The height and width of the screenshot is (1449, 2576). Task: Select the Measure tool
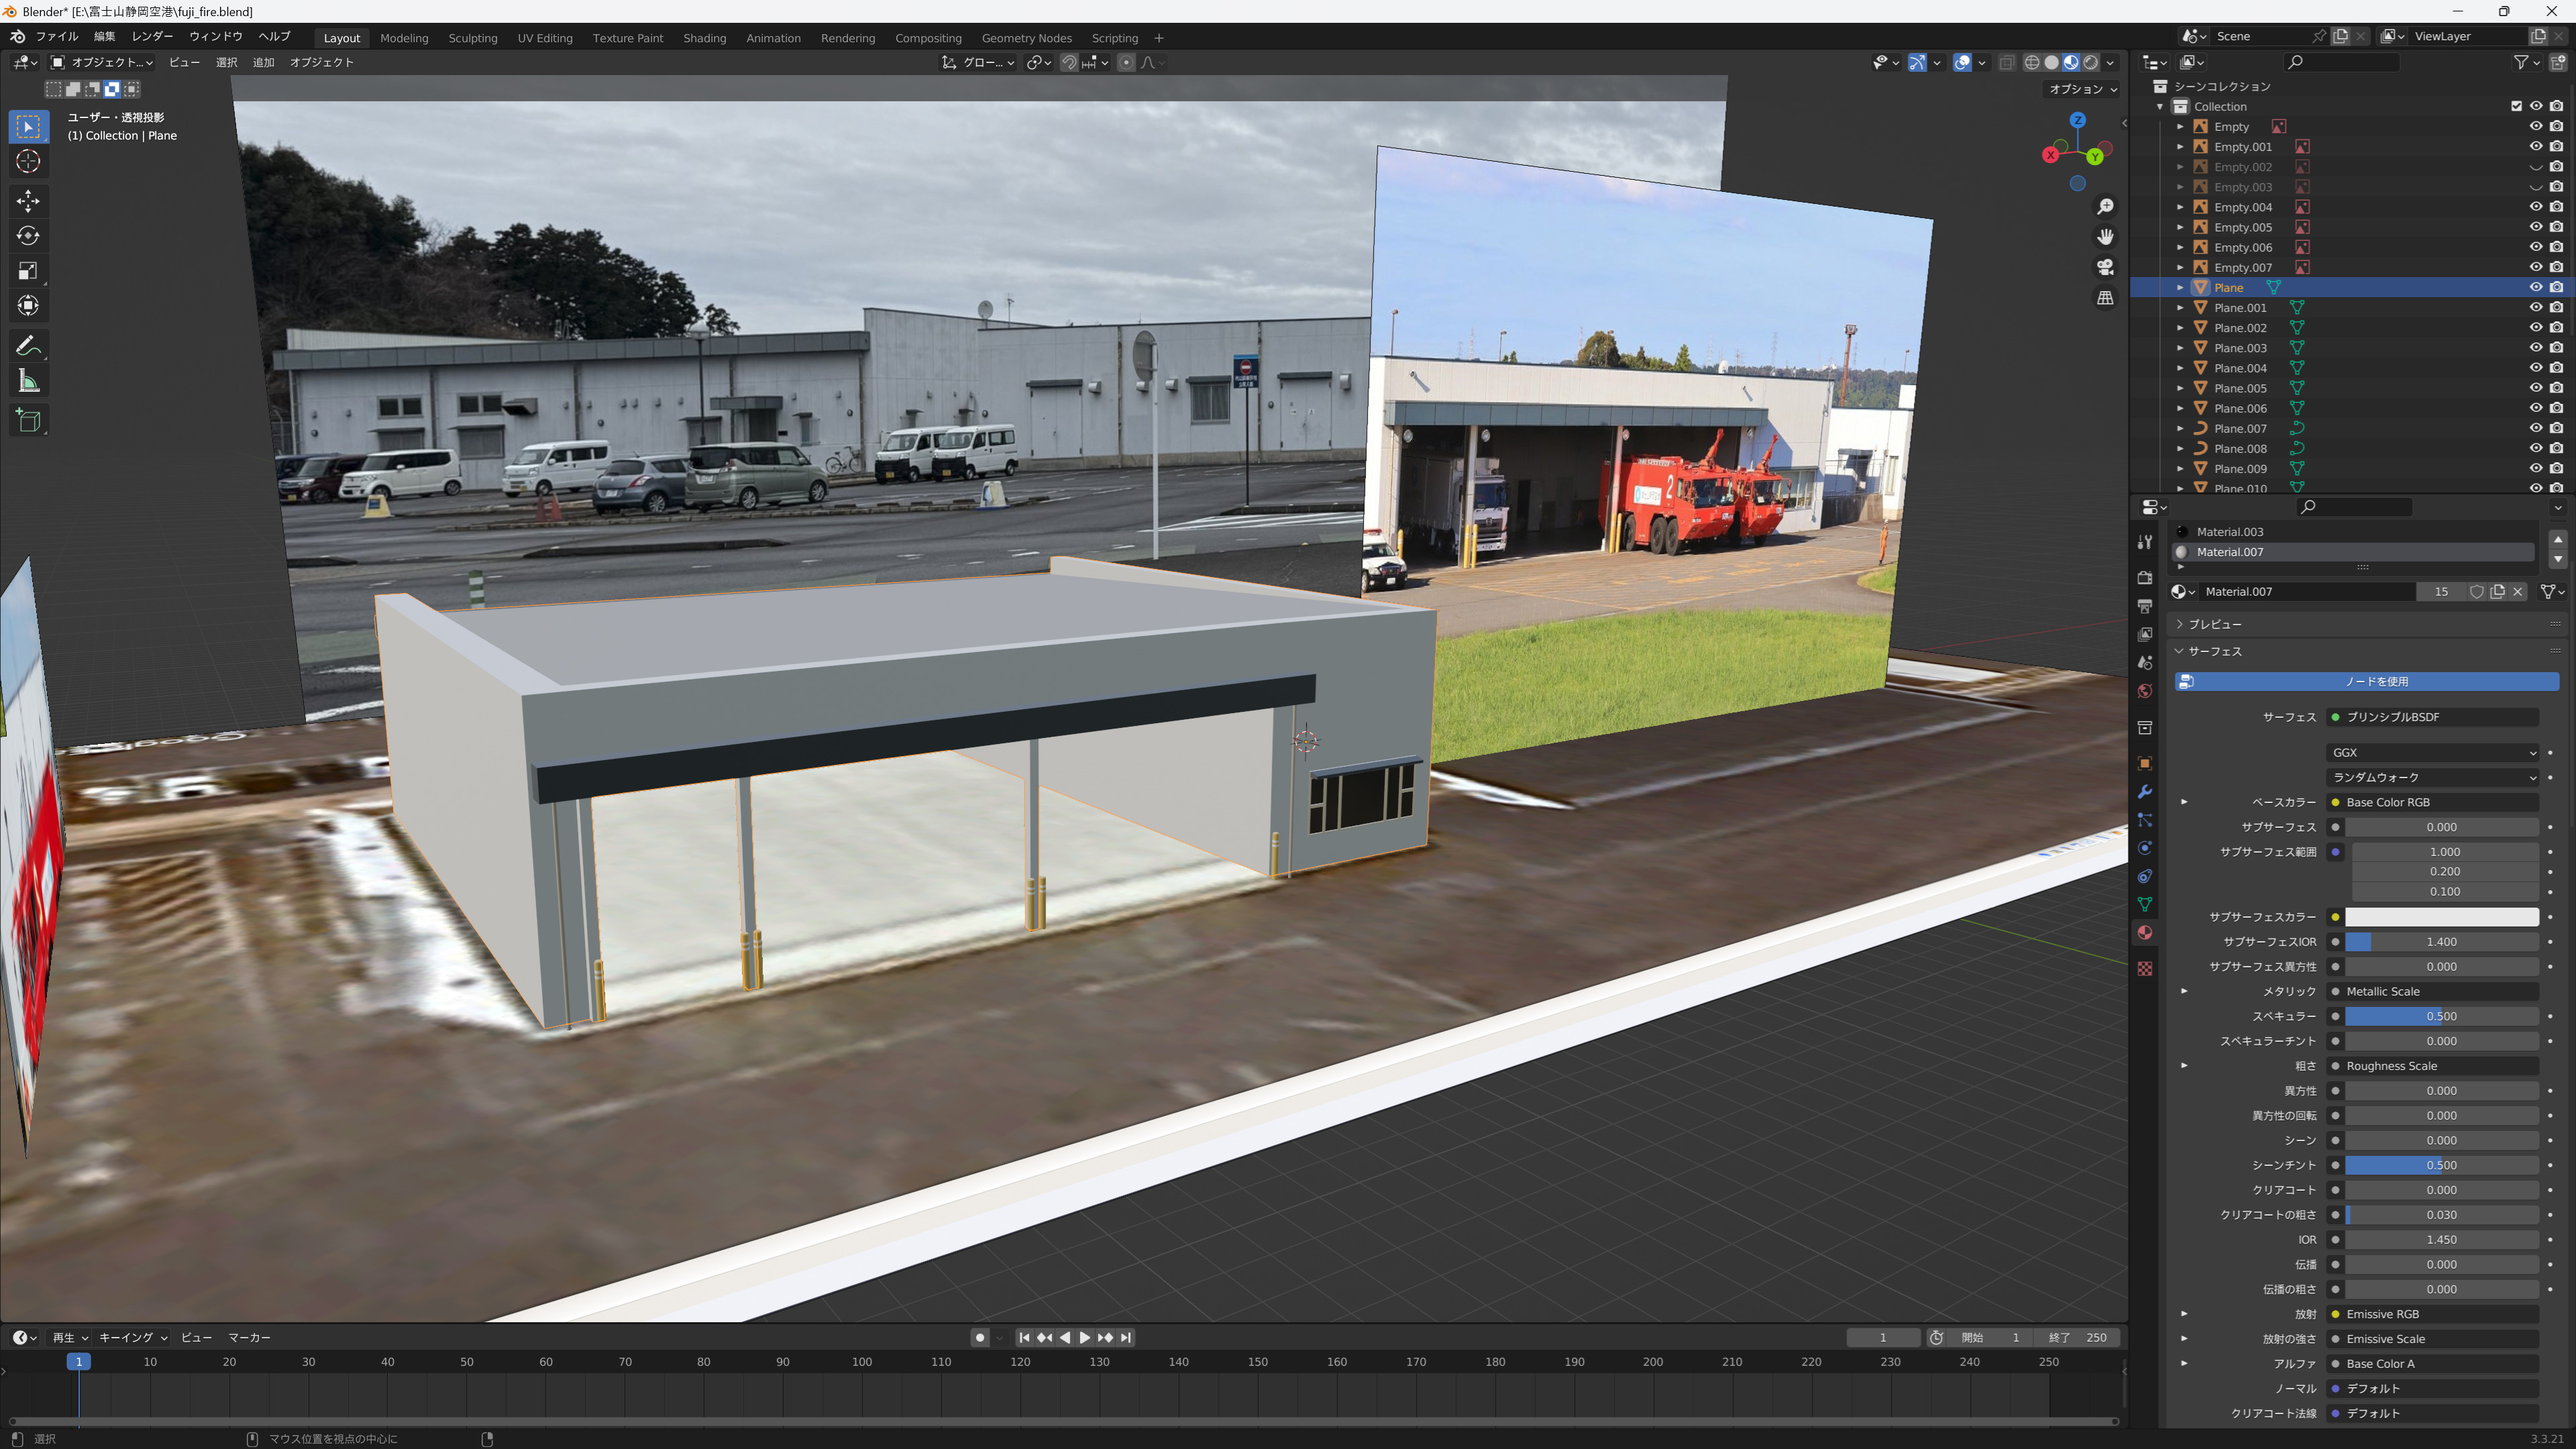[x=28, y=381]
